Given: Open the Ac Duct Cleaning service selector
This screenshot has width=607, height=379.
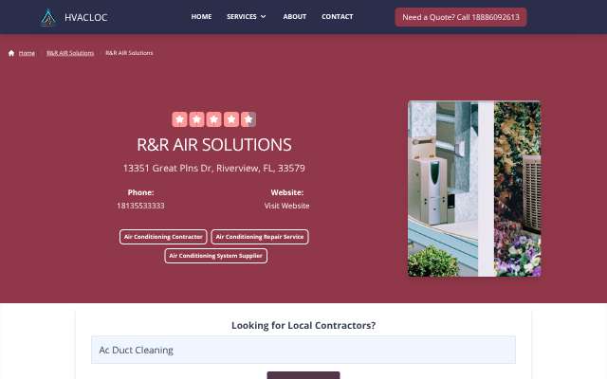Looking at the screenshot, I should point(303,350).
